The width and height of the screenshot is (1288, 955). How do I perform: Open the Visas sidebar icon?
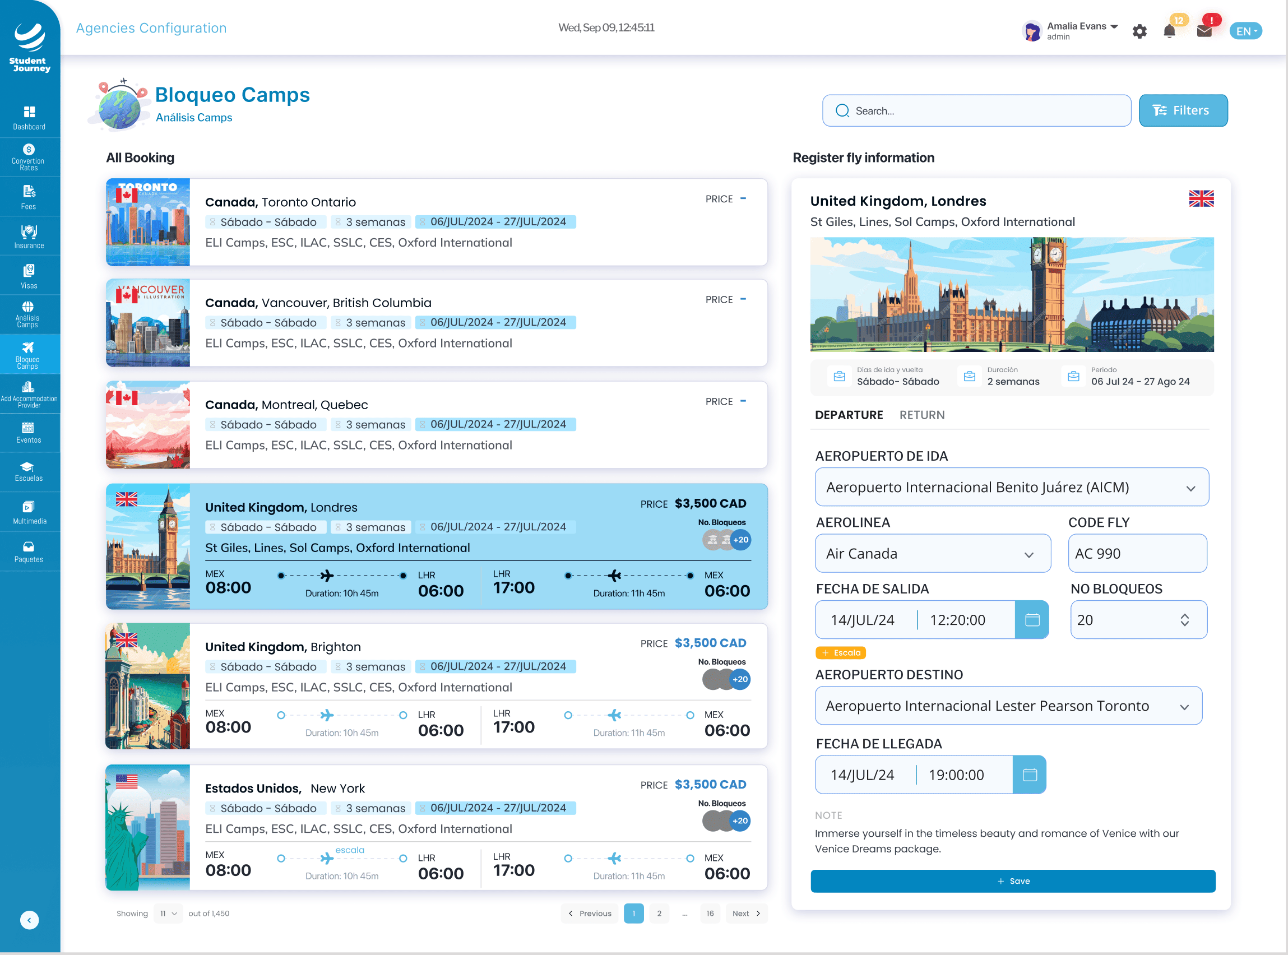(29, 271)
